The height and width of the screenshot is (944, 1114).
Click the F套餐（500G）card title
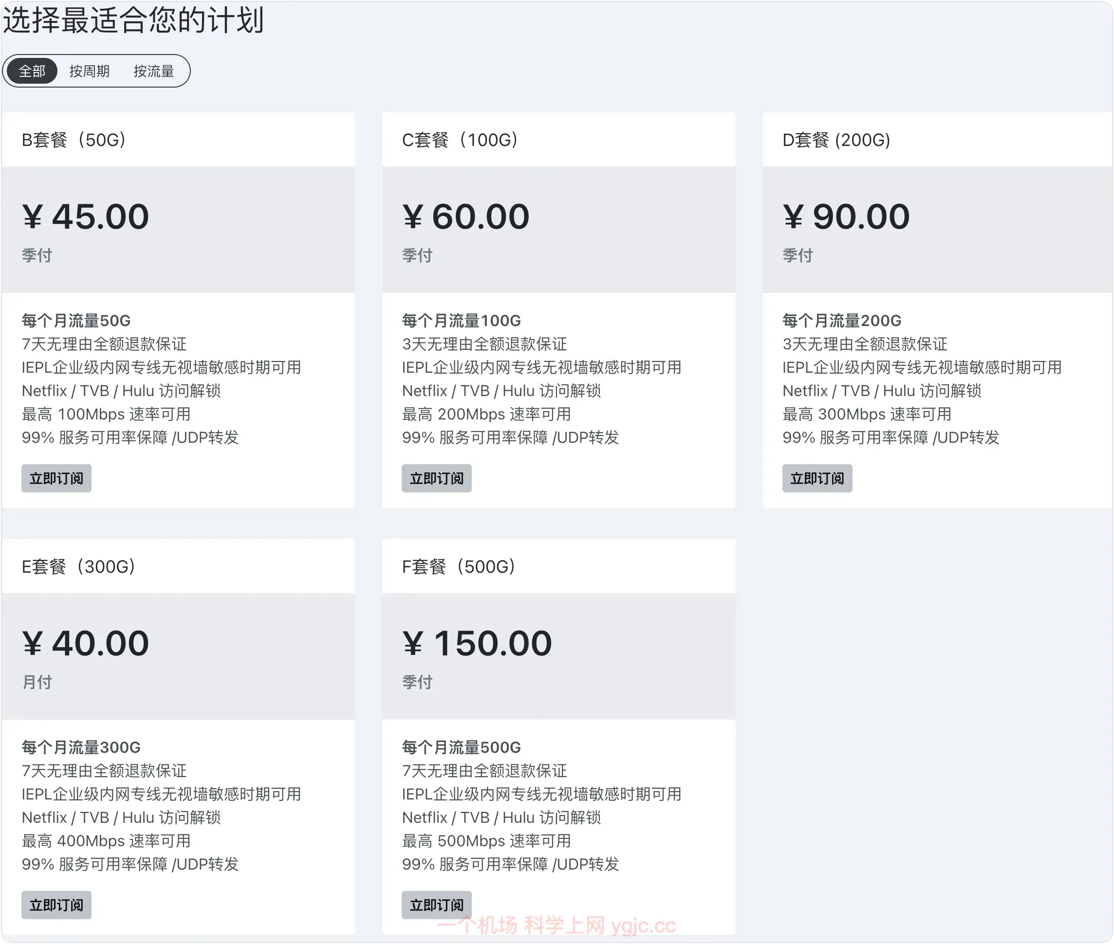click(x=459, y=566)
